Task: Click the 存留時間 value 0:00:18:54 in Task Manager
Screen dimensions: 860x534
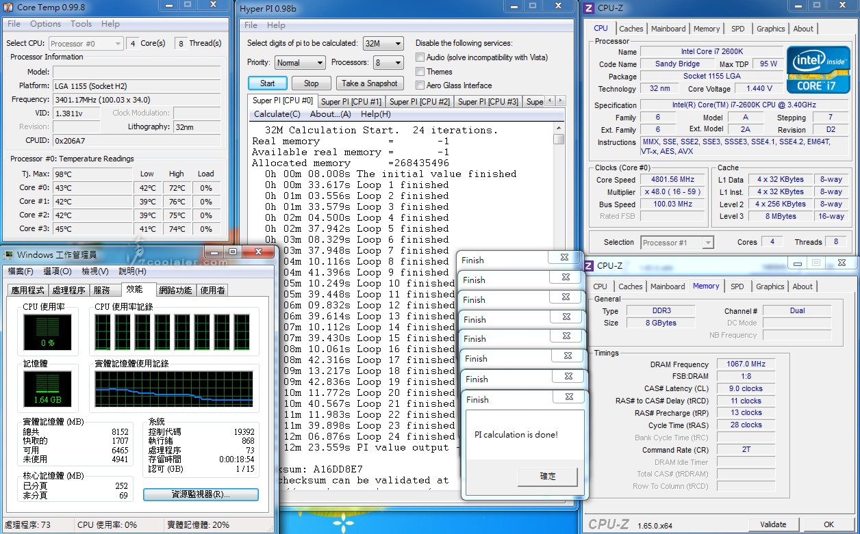Action: [236, 459]
